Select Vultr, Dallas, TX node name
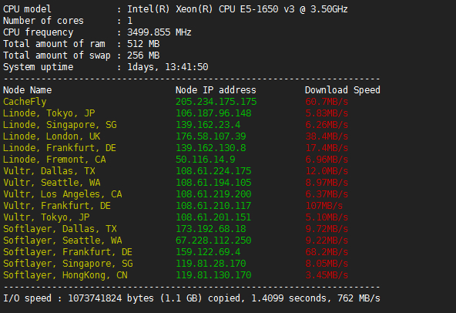 [x=49, y=171]
